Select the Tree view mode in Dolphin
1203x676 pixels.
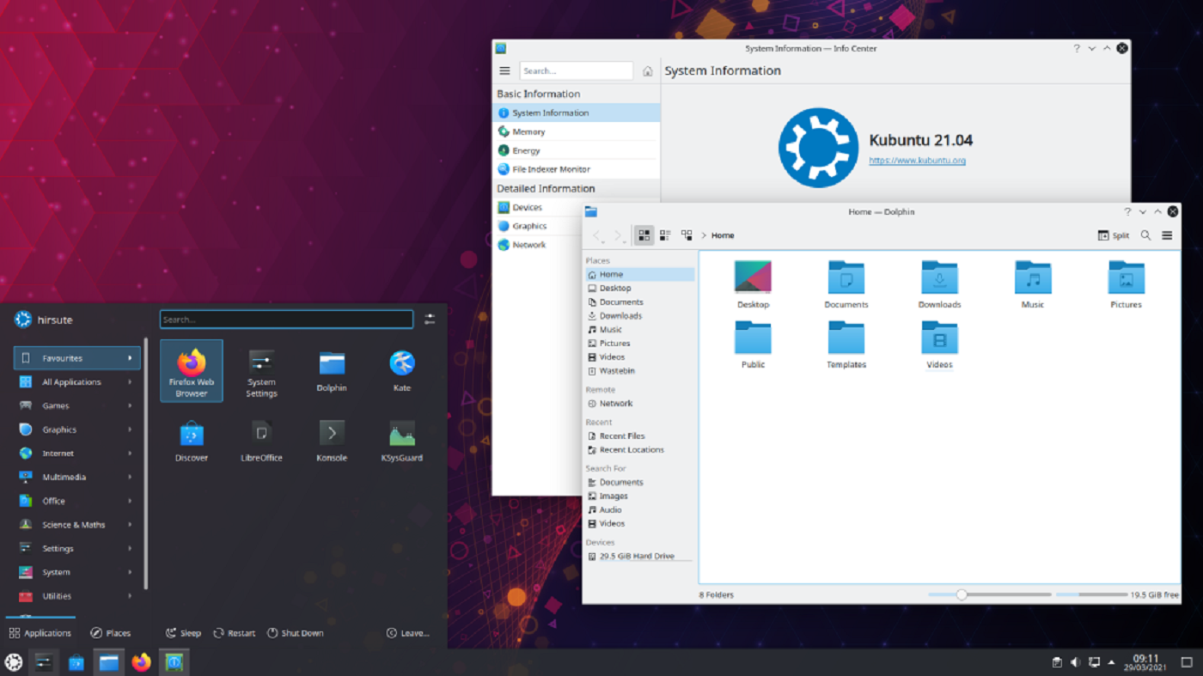[x=686, y=234]
